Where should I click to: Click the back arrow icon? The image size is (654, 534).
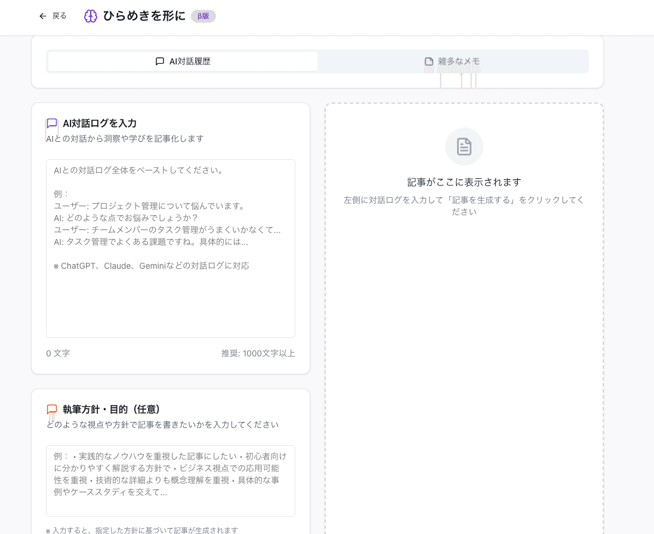click(x=42, y=16)
